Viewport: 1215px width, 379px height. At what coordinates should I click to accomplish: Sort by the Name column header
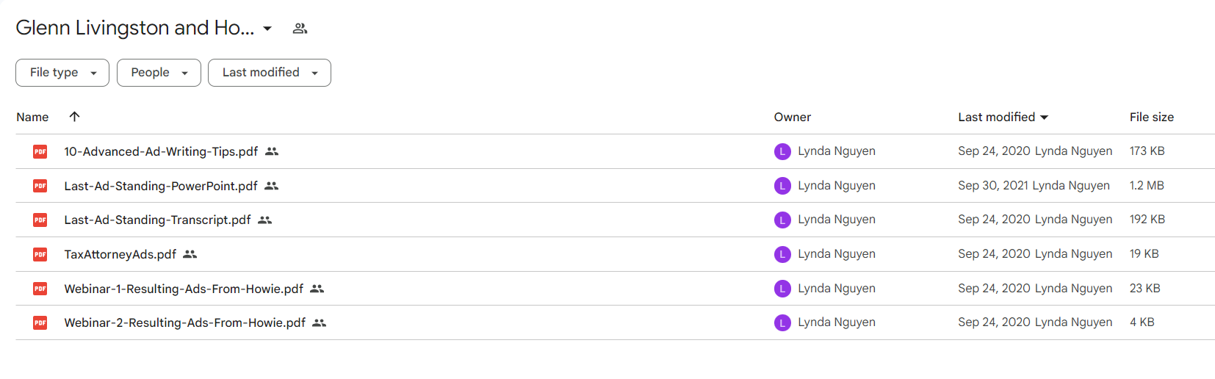click(x=32, y=117)
